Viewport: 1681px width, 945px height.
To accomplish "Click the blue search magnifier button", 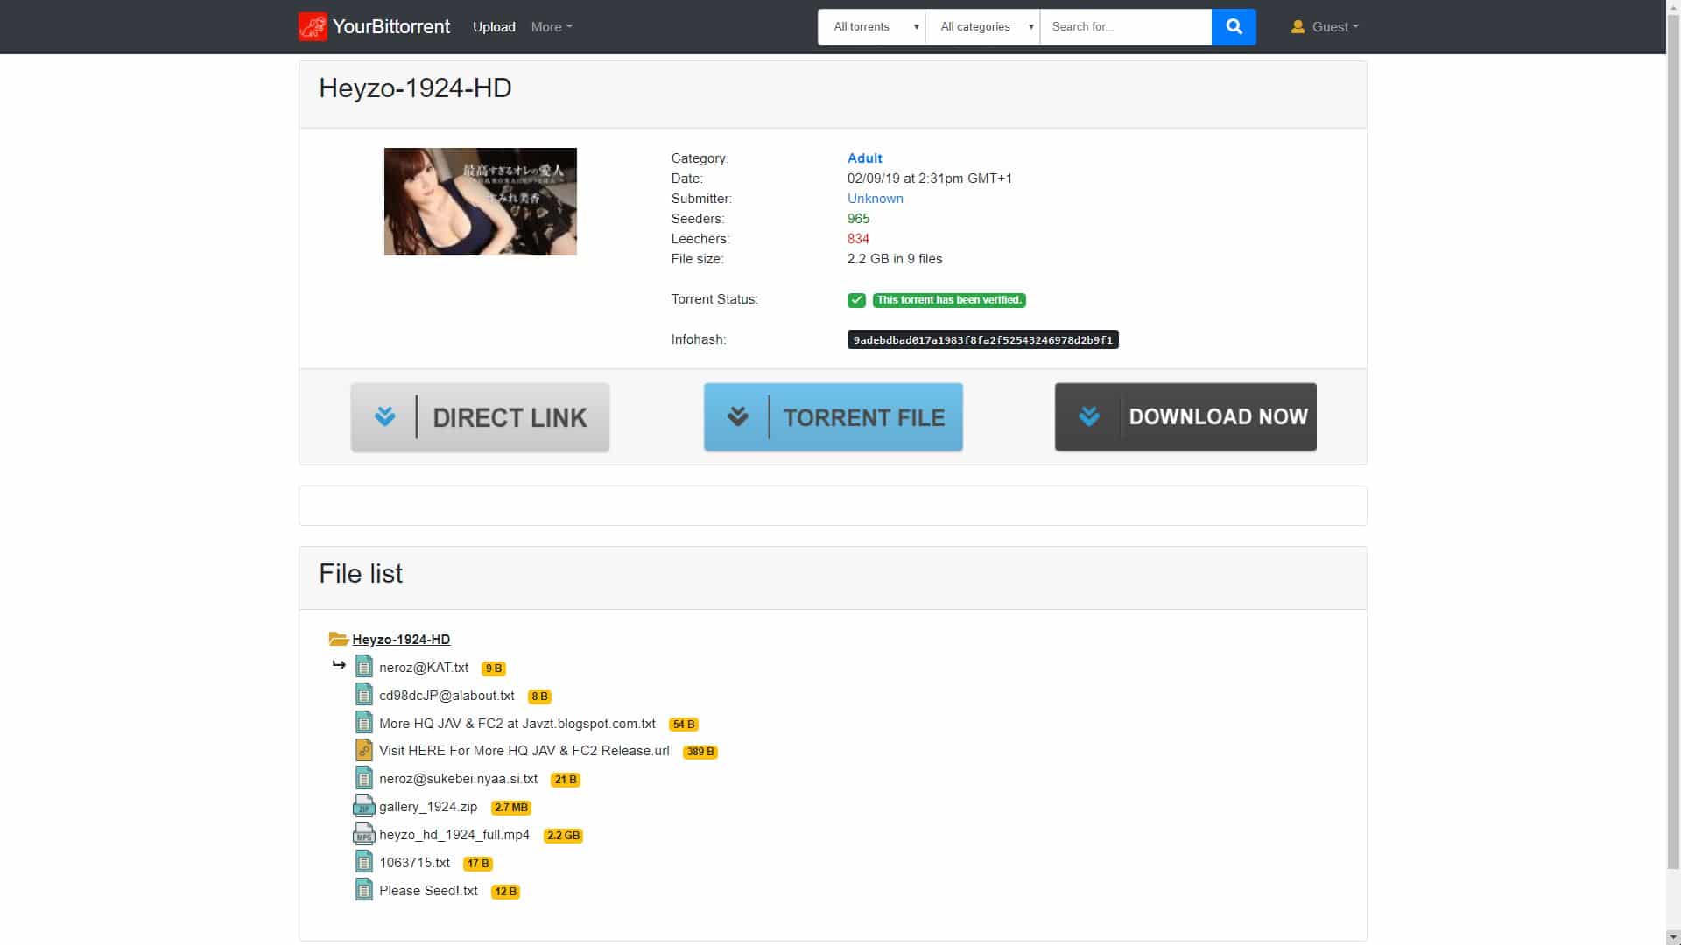I will 1234,27.
